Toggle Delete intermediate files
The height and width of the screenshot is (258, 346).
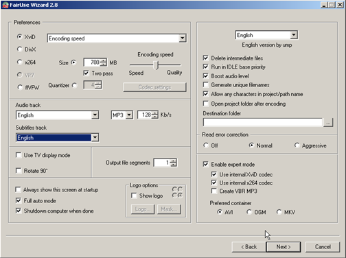[x=206, y=58]
